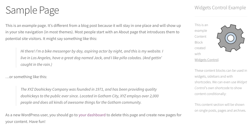Click the horizontal divider under sidebar title
The image size is (251, 127).
click(221, 16)
